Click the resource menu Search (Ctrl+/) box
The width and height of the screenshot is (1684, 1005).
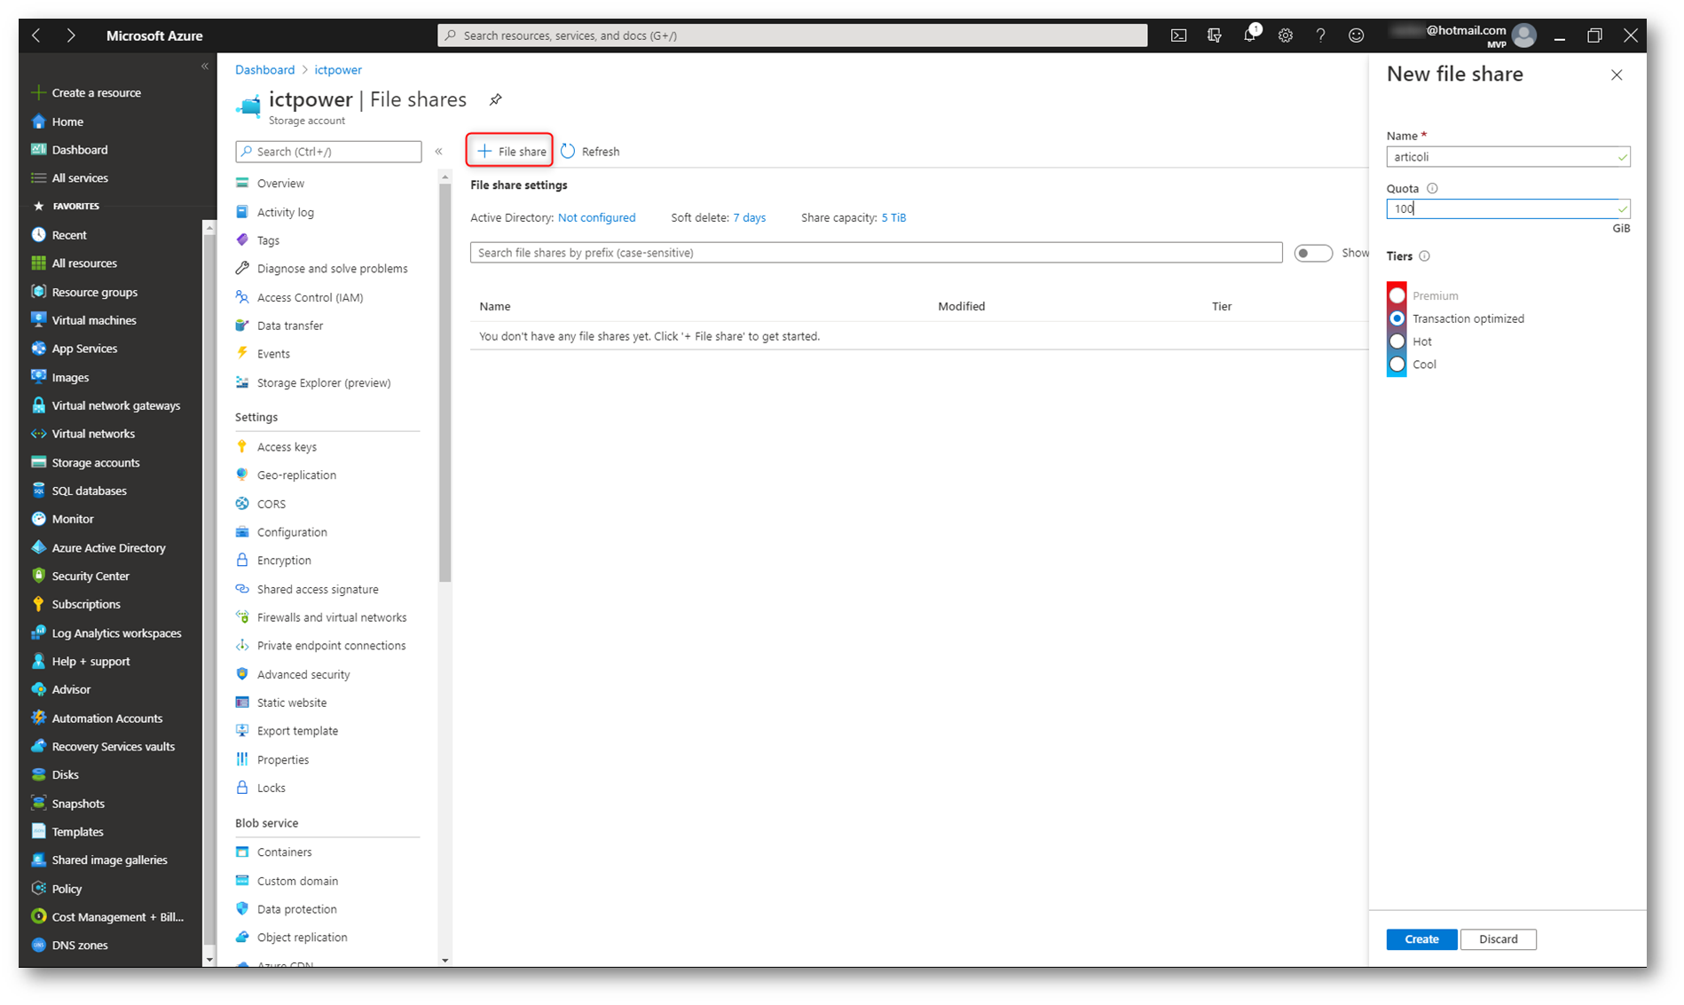[x=328, y=152]
